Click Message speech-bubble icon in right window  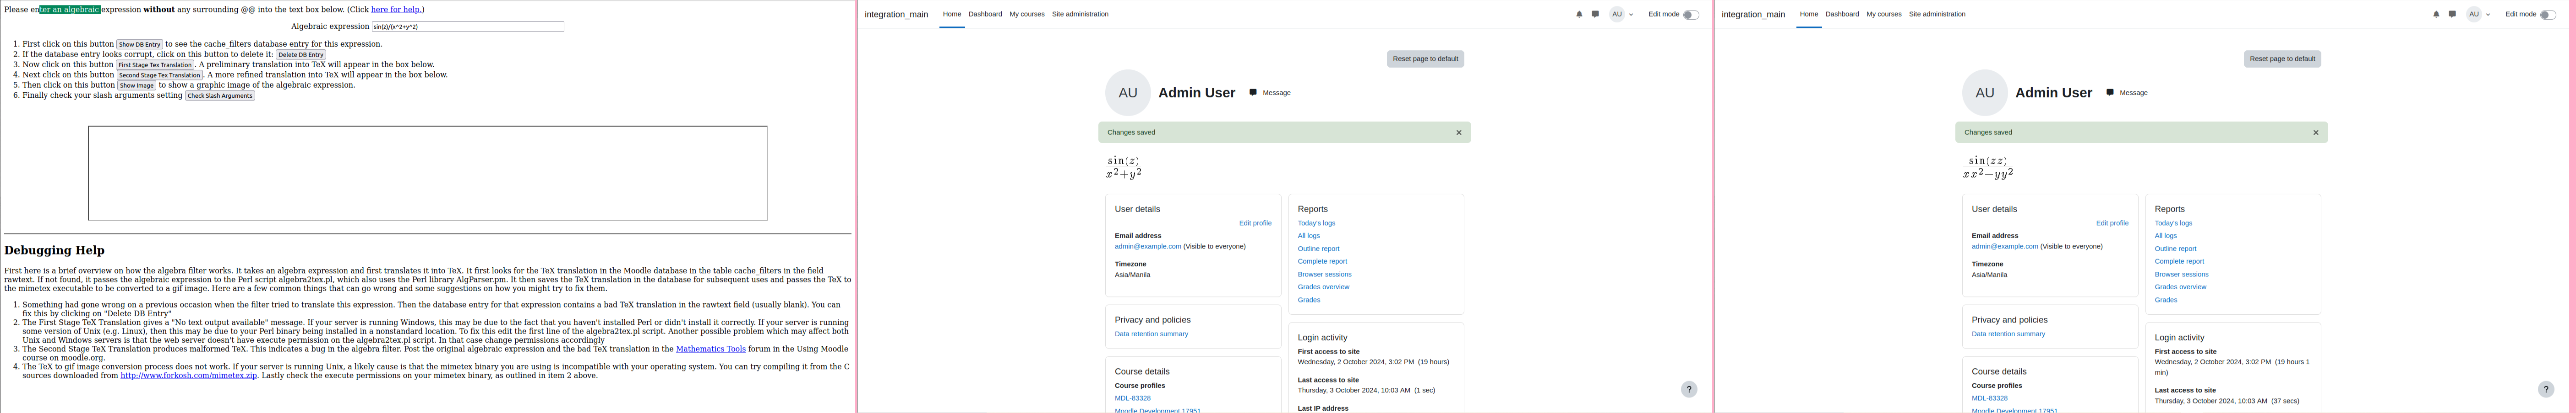2110,93
